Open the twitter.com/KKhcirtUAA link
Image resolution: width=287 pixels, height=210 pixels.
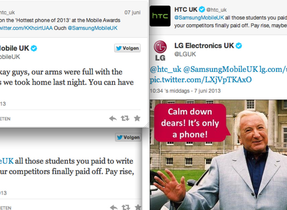click(x=26, y=28)
